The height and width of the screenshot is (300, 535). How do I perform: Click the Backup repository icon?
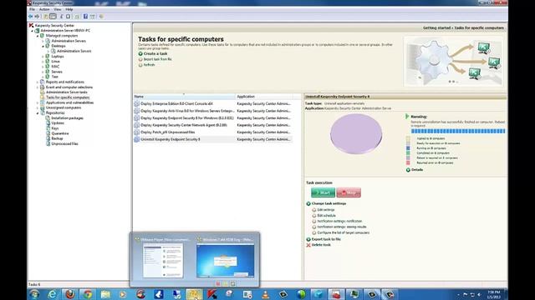pyautogui.click(x=48, y=138)
